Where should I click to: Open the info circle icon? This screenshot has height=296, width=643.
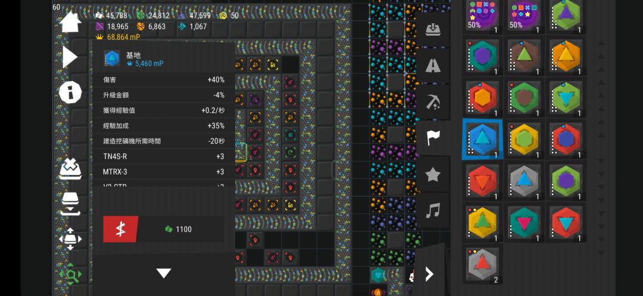(70, 92)
